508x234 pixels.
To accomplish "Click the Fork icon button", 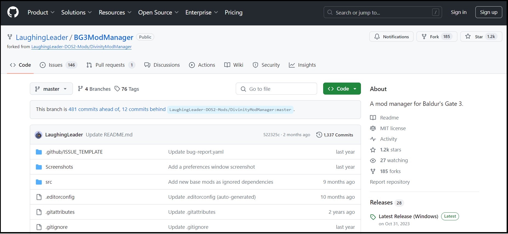I will click(x=424, y=37).
